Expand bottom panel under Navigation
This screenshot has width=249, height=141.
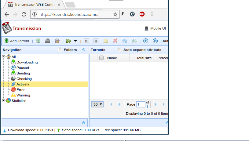83,123
